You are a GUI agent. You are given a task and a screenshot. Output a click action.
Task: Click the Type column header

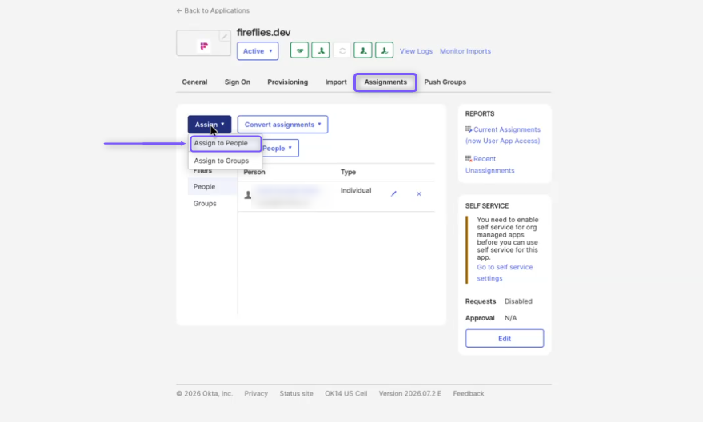[x=348, y=172]
